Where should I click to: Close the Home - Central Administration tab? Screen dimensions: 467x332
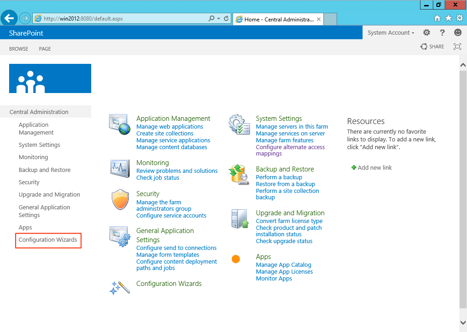tap(319, 19)
